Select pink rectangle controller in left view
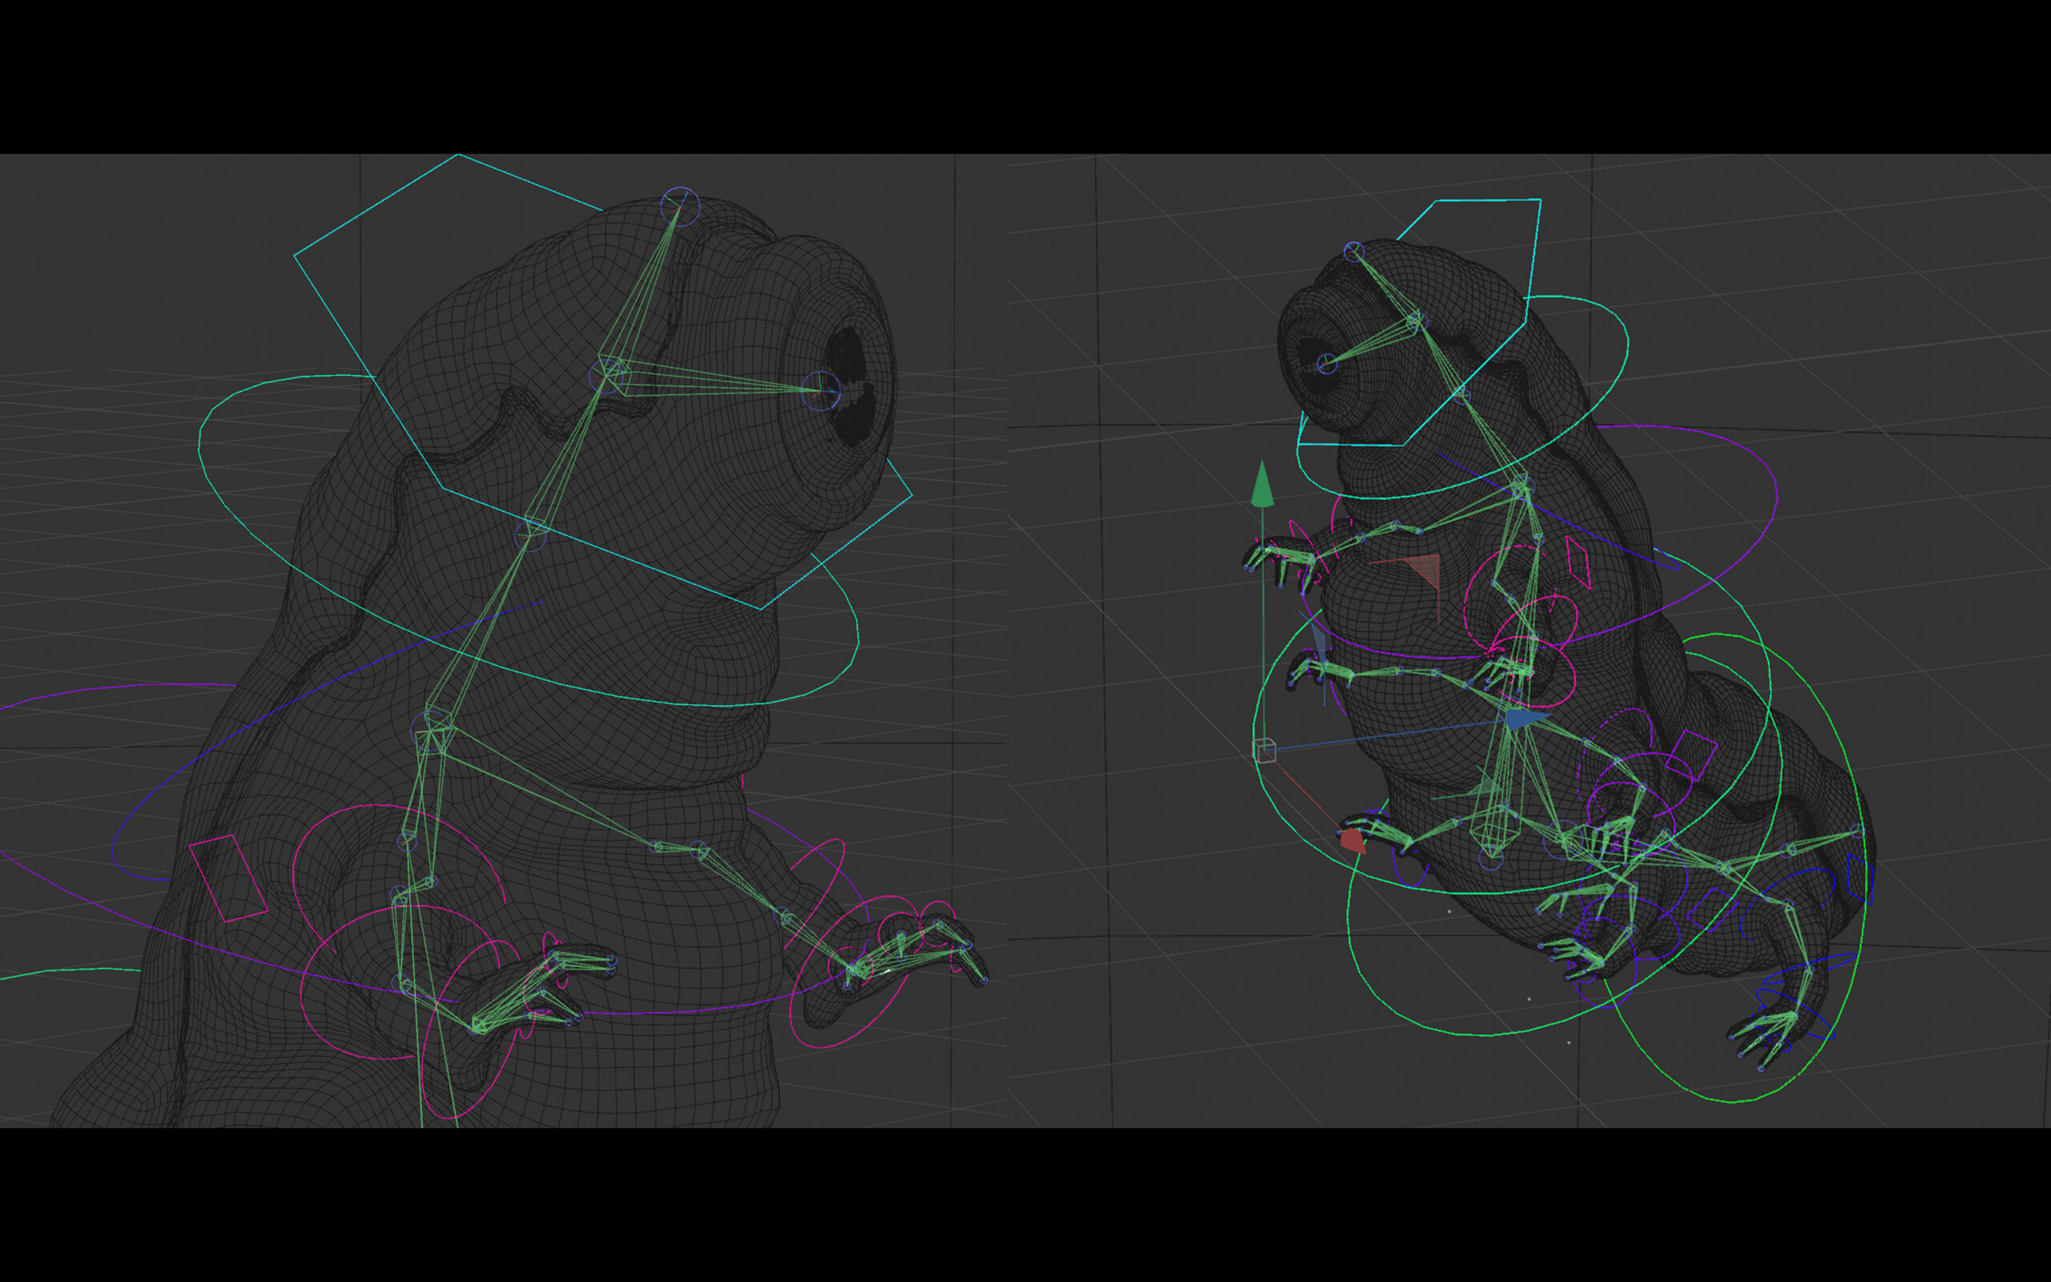This screenshot has height=1282, width=2051. 228,879
